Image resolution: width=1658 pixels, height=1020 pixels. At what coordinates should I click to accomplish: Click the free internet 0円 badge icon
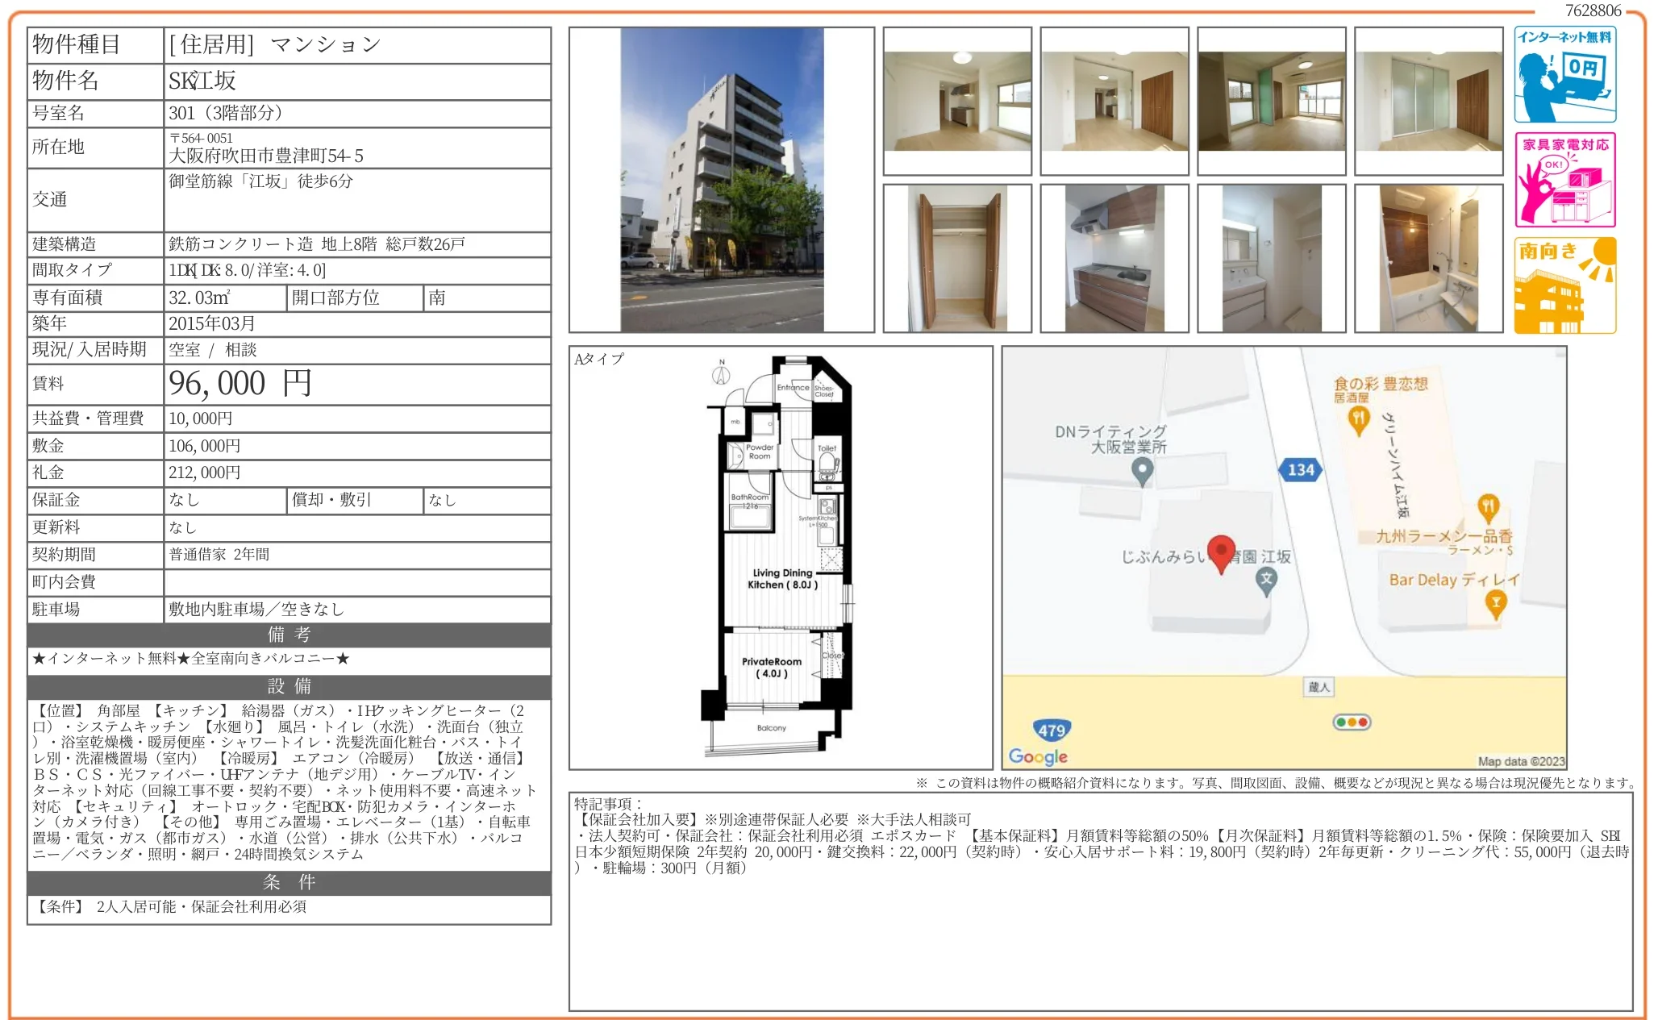[1564, 74]
